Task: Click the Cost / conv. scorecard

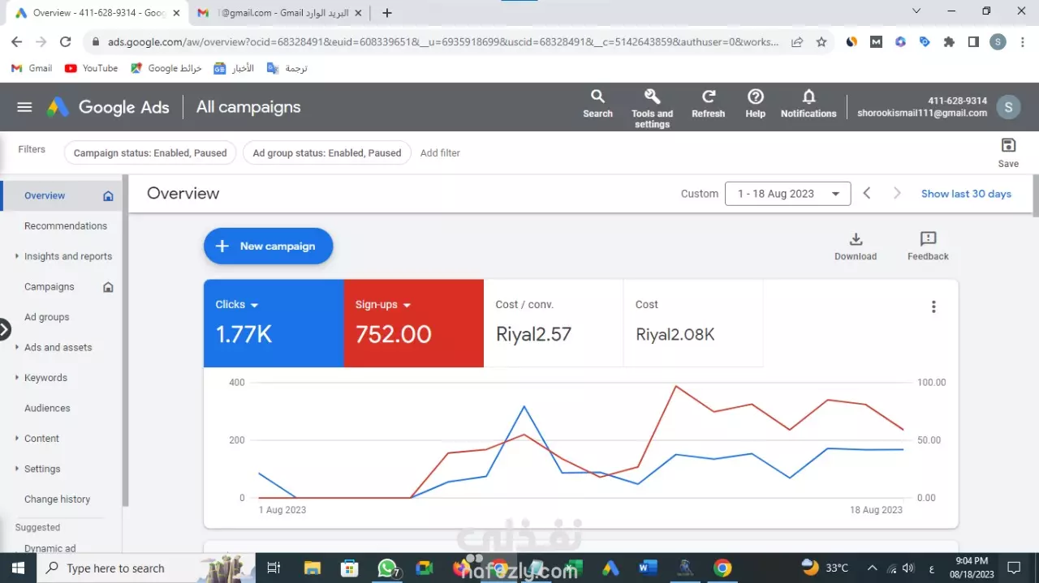Action: click(x=554, y=323)
